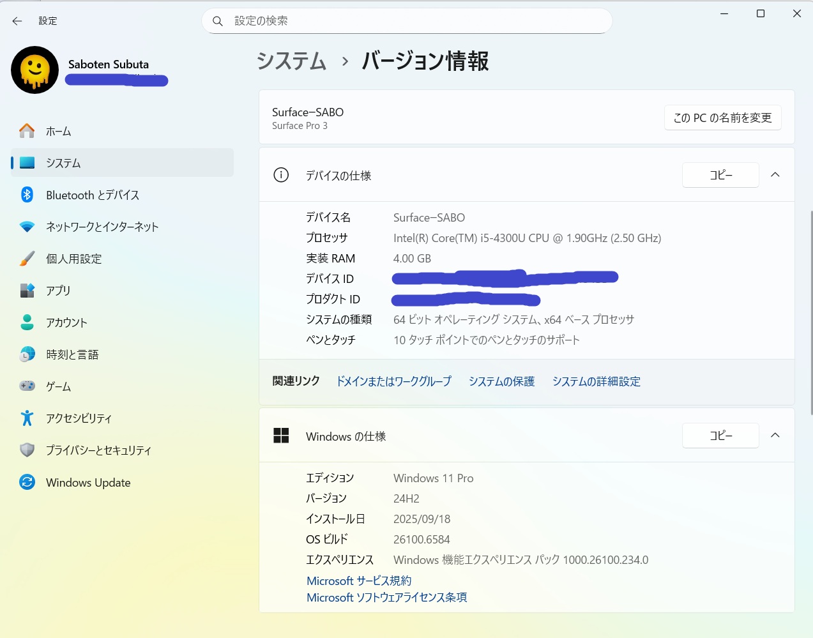The height and width of the screenshot is (638, 813).
Task: Collapse the Windows の仕様 section chevron
Action: [x=775, y=436]
